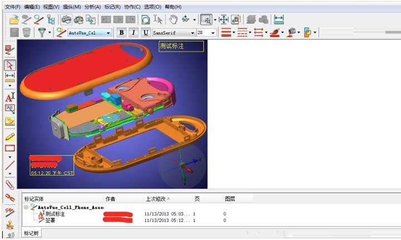Click the open file folder icon

pos(14,19)
